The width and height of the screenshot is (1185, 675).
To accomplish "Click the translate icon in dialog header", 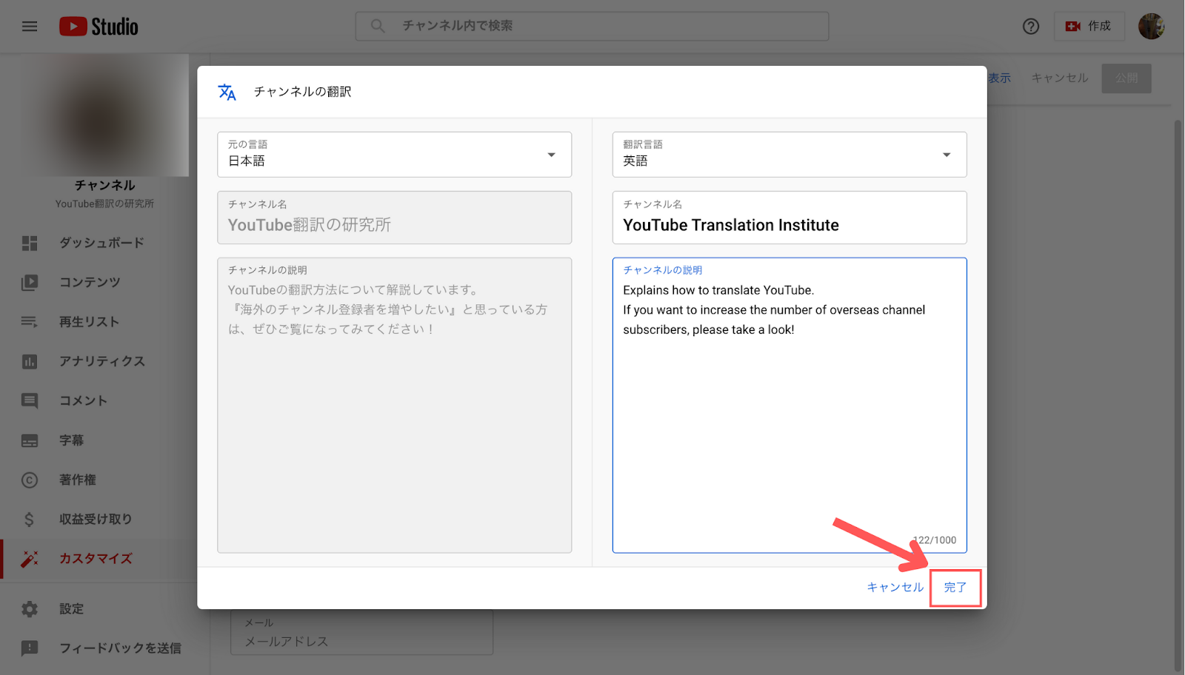I will click(x=227, y=92).
